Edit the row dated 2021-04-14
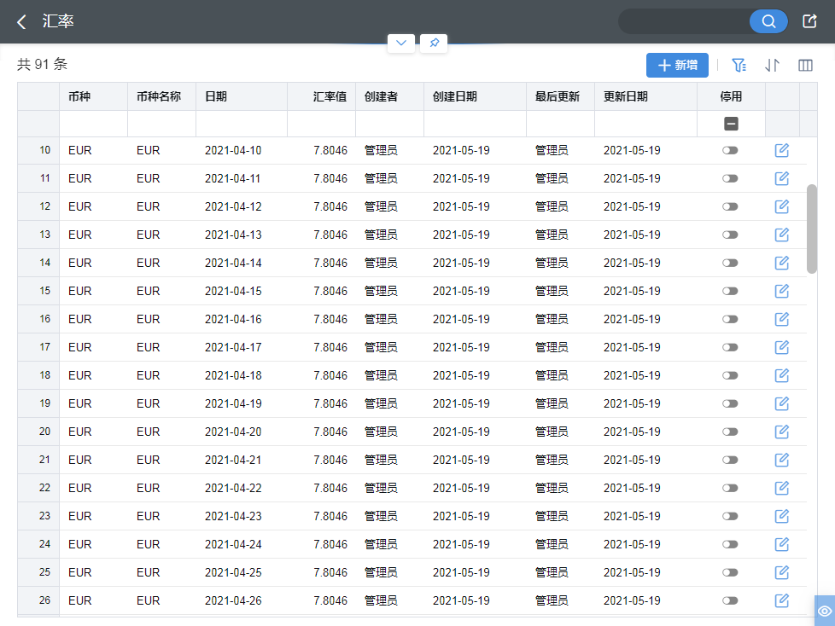Image resolution: width=835 pixels, height=626 pixels. click(x=782, y=263)
